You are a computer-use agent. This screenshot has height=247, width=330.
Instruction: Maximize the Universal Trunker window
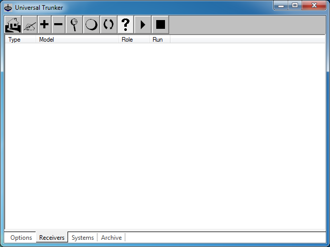(295, 6)
